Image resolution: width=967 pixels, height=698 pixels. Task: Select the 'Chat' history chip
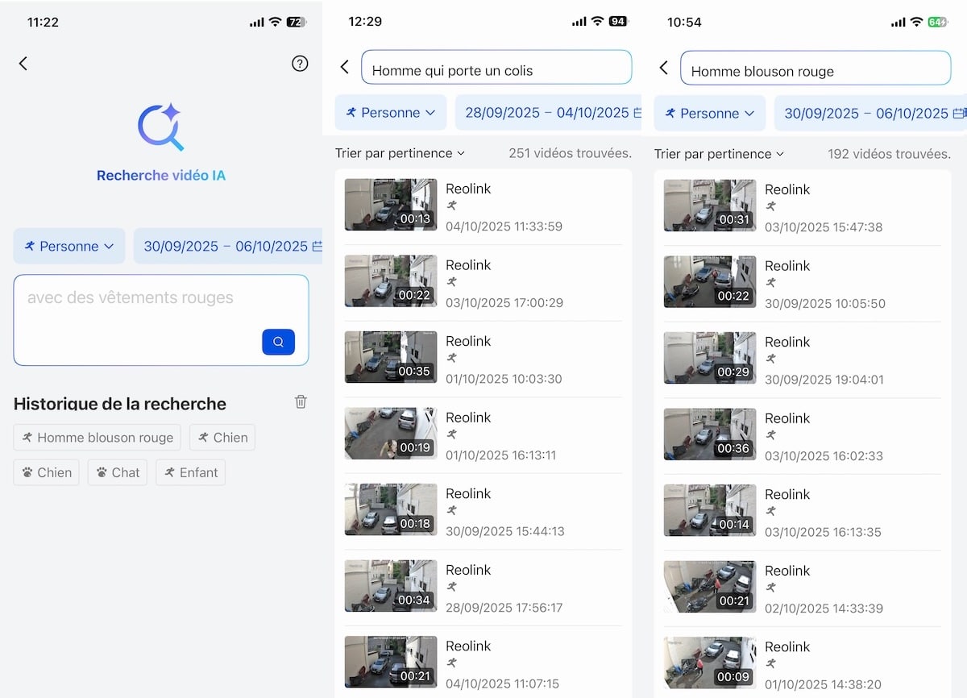[x=118, y=472]
